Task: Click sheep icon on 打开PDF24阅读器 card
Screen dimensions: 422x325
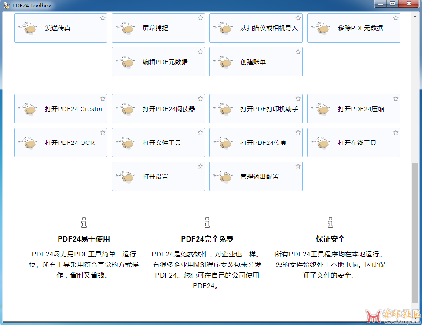Action: click(x=126, y=109)
